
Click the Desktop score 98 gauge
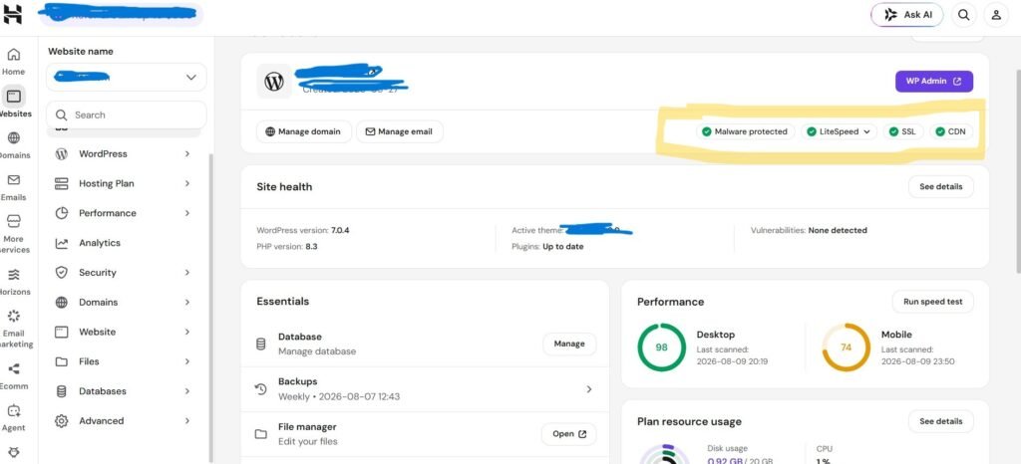tap(662, 348)
